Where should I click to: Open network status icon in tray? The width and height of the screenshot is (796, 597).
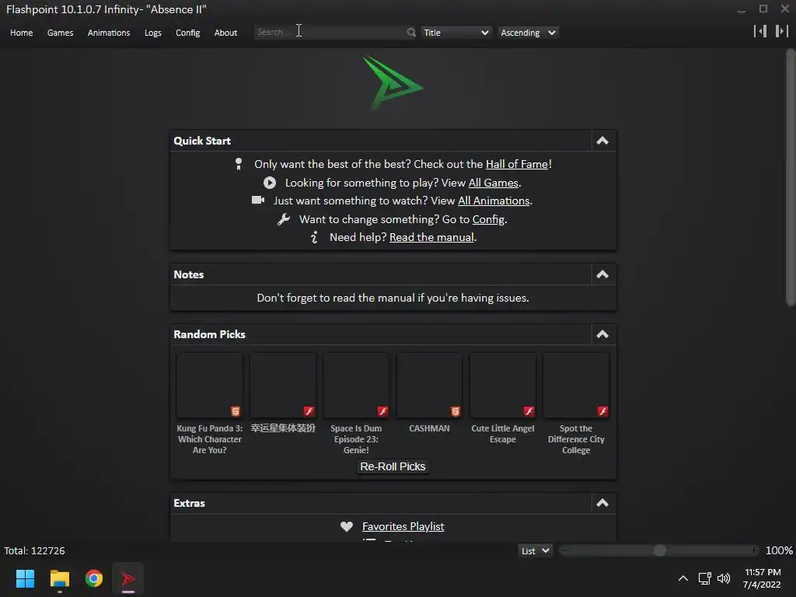(704, 578)
